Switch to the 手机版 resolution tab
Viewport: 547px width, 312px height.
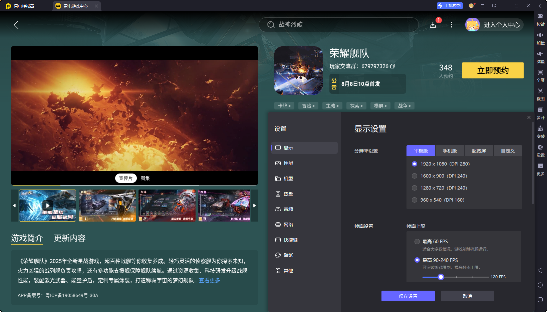pos(450,151)
